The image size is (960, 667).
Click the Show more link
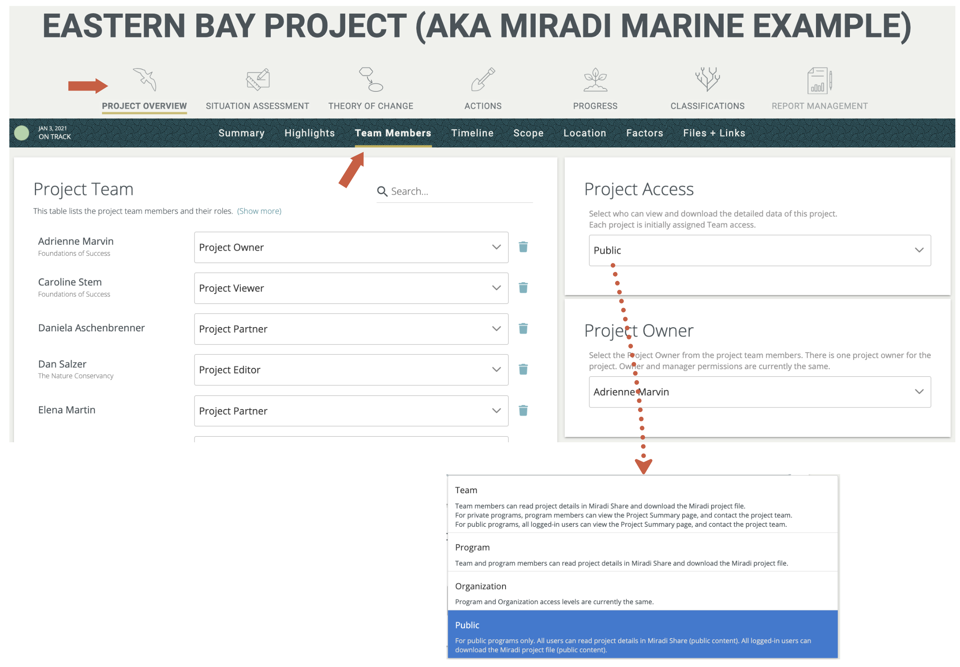pyautogui.click(x=259, y=211)
